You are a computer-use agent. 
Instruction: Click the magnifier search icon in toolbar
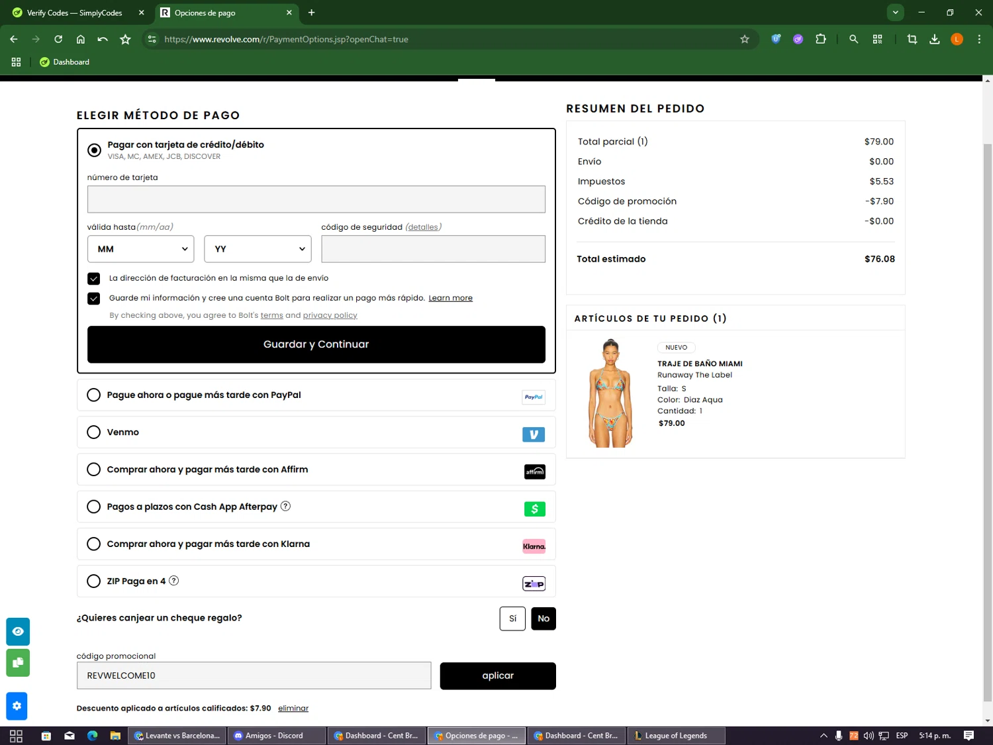tap(854, 39)
